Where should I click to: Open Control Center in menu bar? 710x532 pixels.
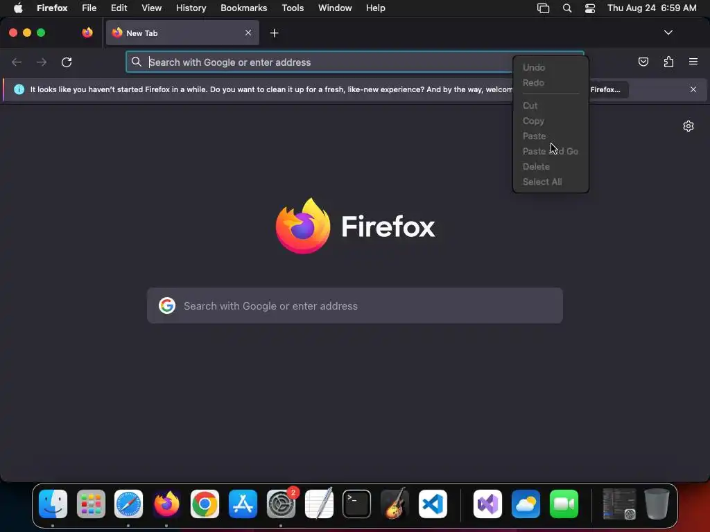click(x=589, y=8)
